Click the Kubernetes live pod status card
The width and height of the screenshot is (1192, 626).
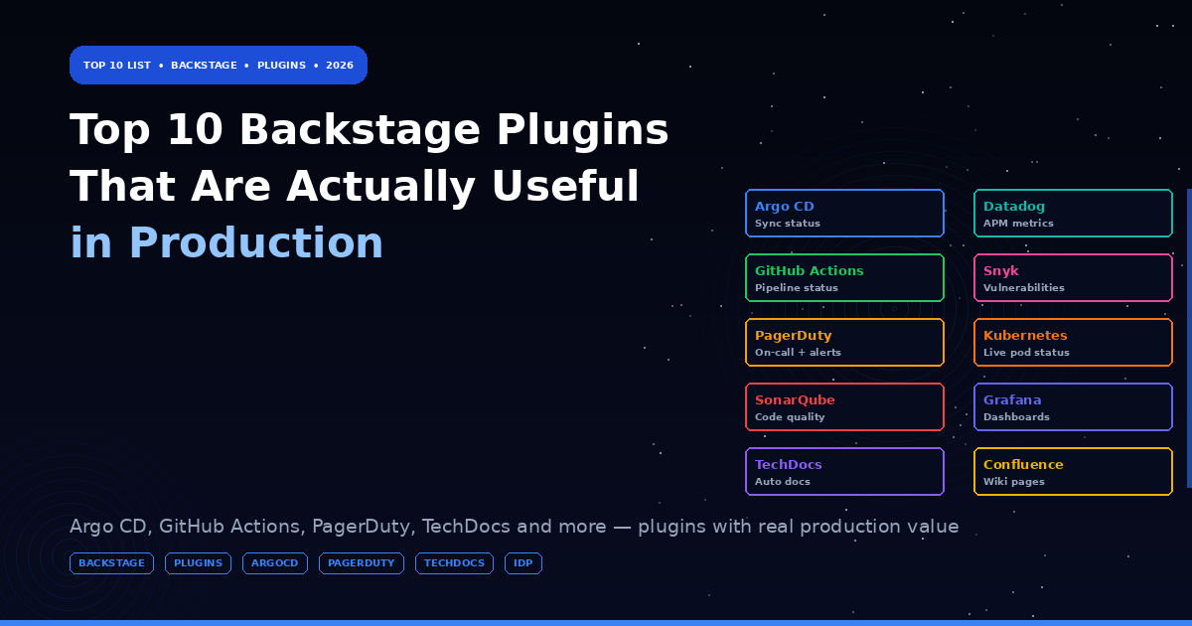point(1073,343)
